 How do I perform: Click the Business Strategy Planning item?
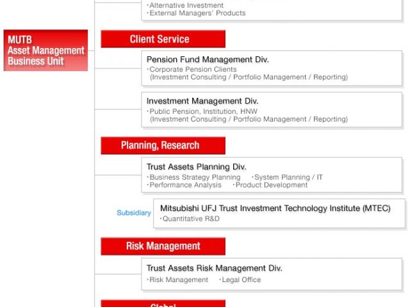click(195, 177)
